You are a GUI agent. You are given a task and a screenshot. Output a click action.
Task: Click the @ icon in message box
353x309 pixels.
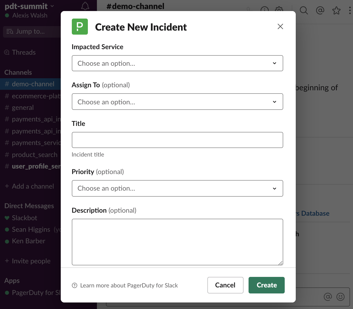[328, 297]
